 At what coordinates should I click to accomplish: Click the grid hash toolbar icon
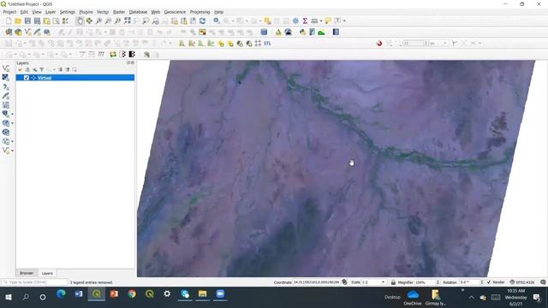259,44
